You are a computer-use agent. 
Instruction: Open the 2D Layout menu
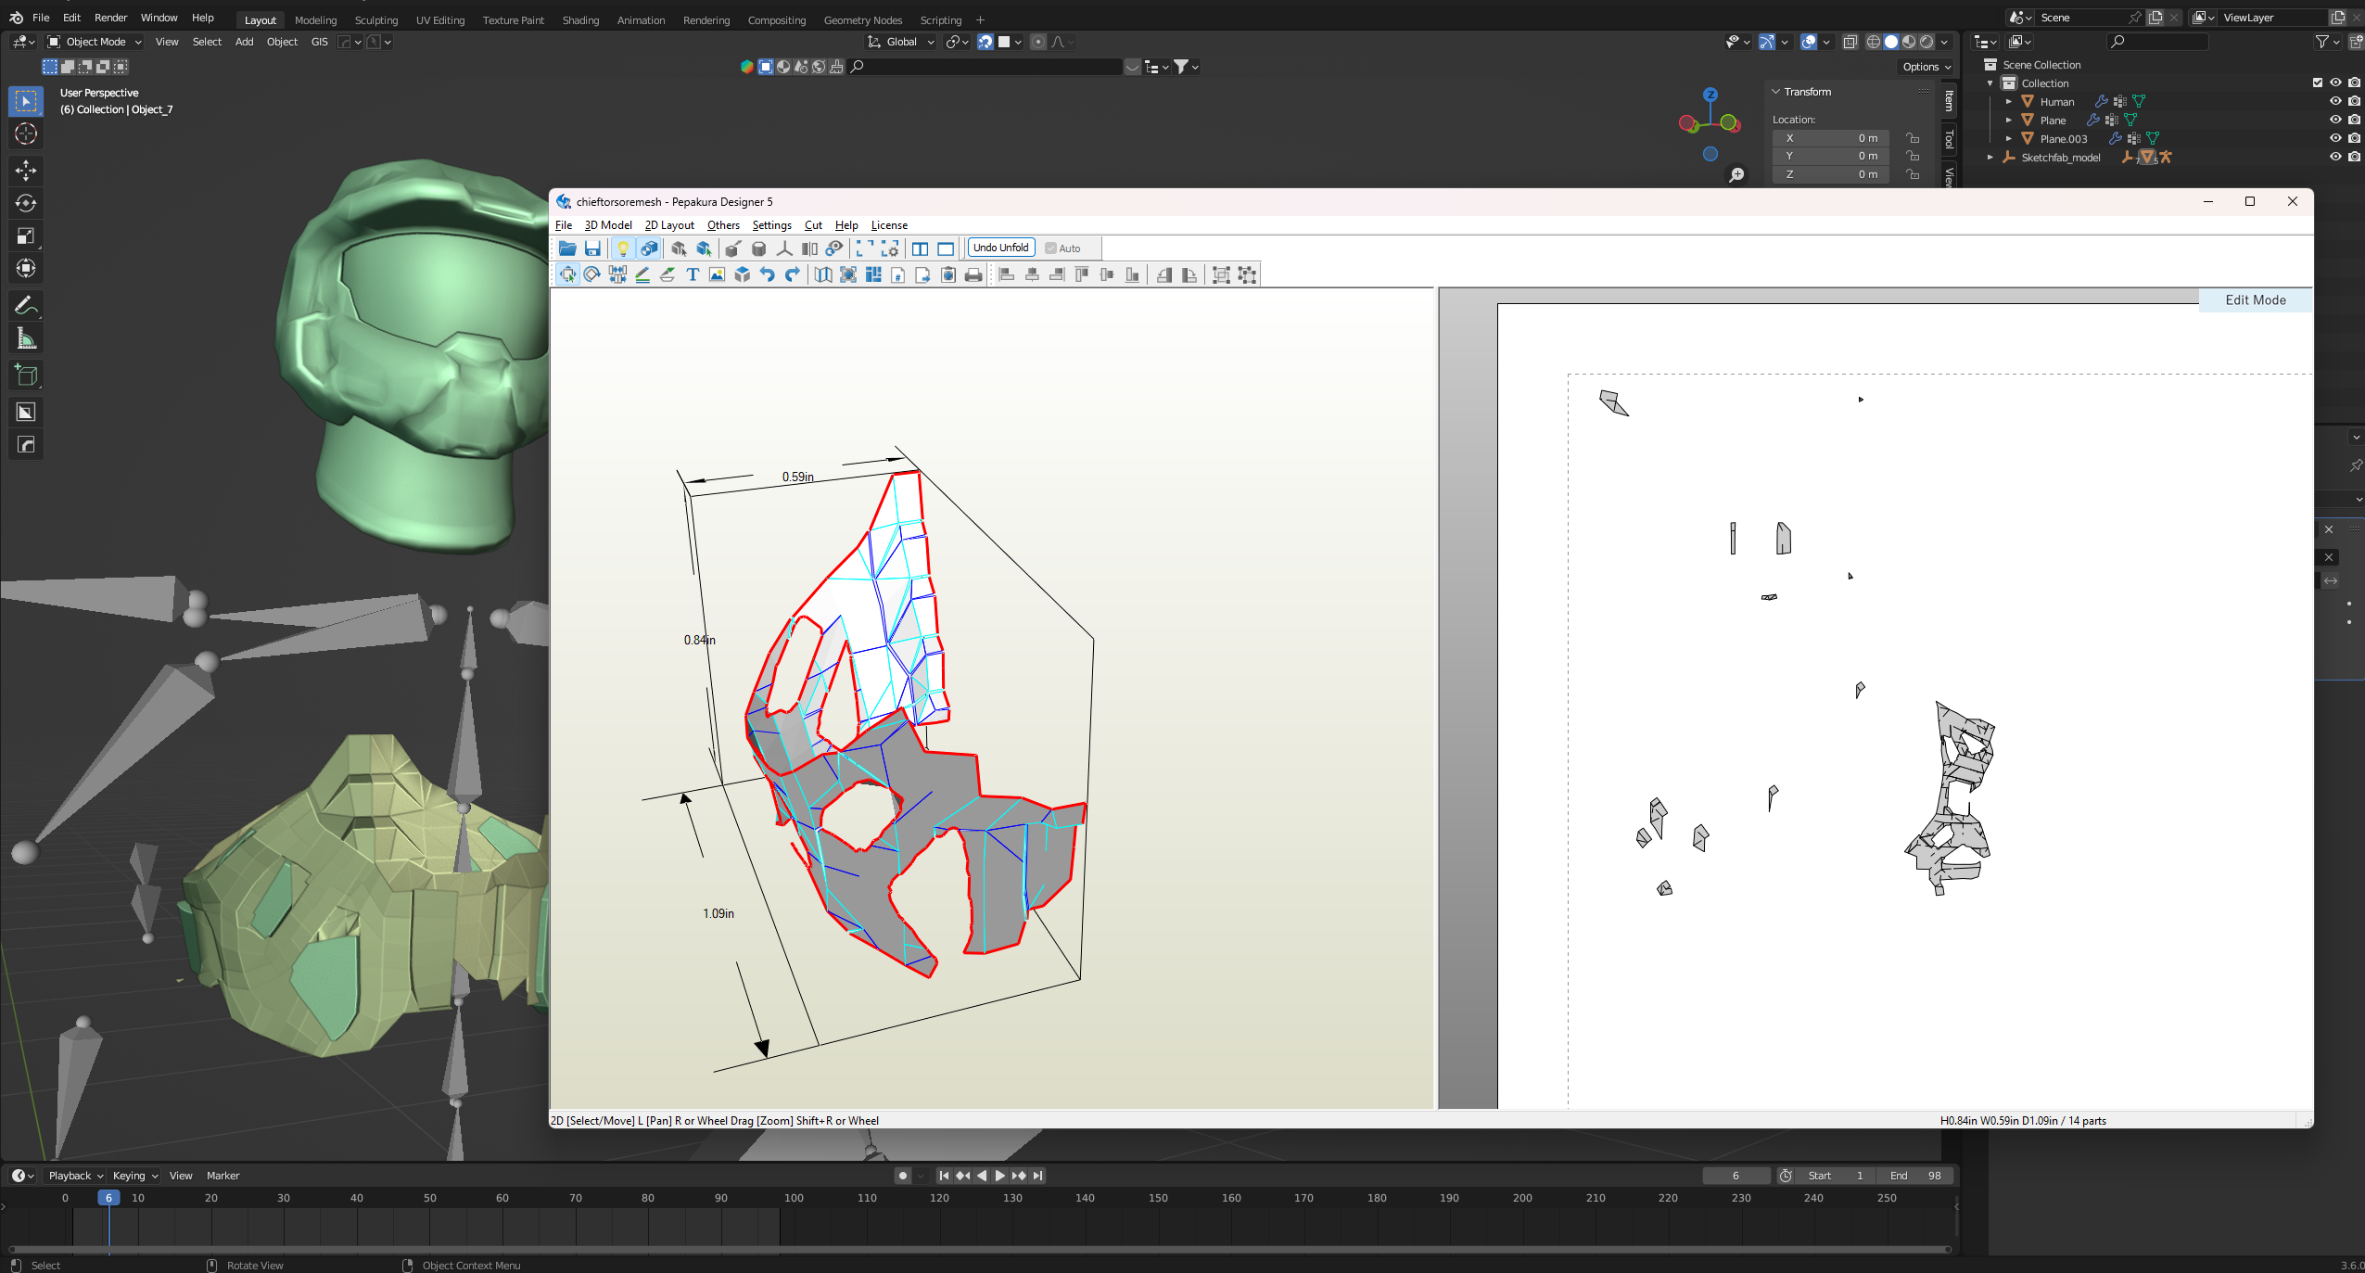[668, 225]
